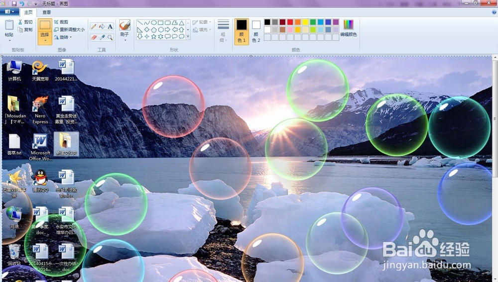Screen dimensions: 498x282
Task: Expand the 刷子 (Brushes) dropdown arrow
Action: pos(125,40)
